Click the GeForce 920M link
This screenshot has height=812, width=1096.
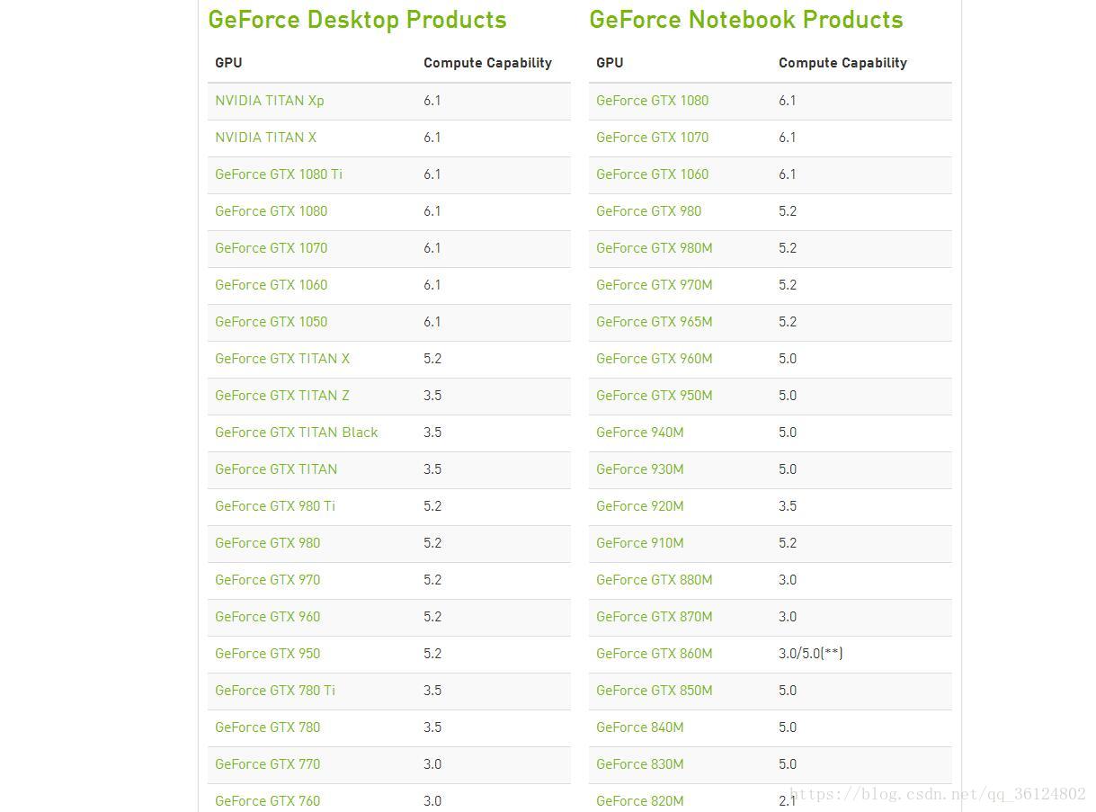(x=639, y=506)
